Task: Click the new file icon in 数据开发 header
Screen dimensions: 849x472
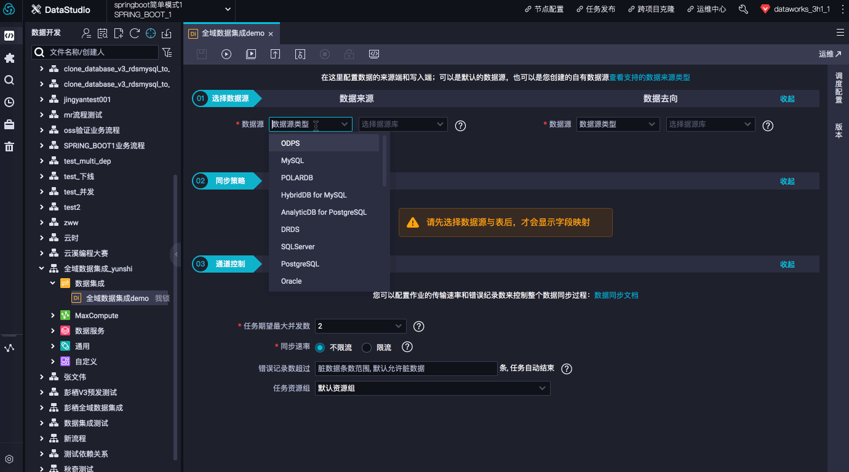Action: click(x=119, y=33)
